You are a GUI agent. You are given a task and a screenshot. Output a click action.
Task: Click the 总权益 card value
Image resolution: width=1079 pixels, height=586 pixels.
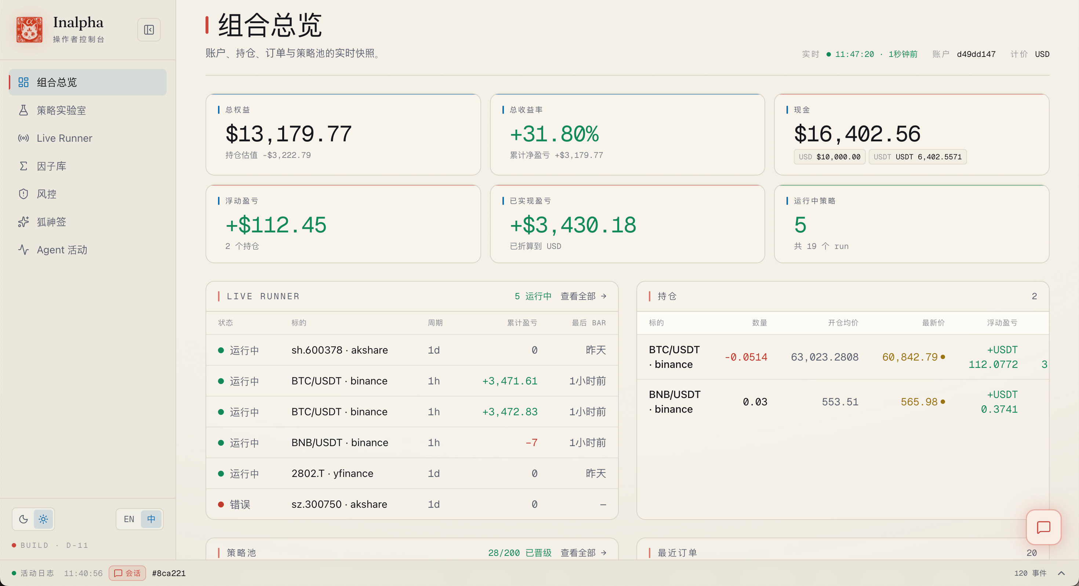[288, 134]
